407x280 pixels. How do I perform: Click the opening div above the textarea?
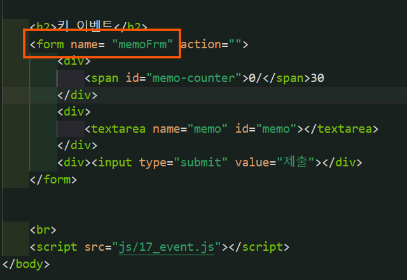pos(74,112)
